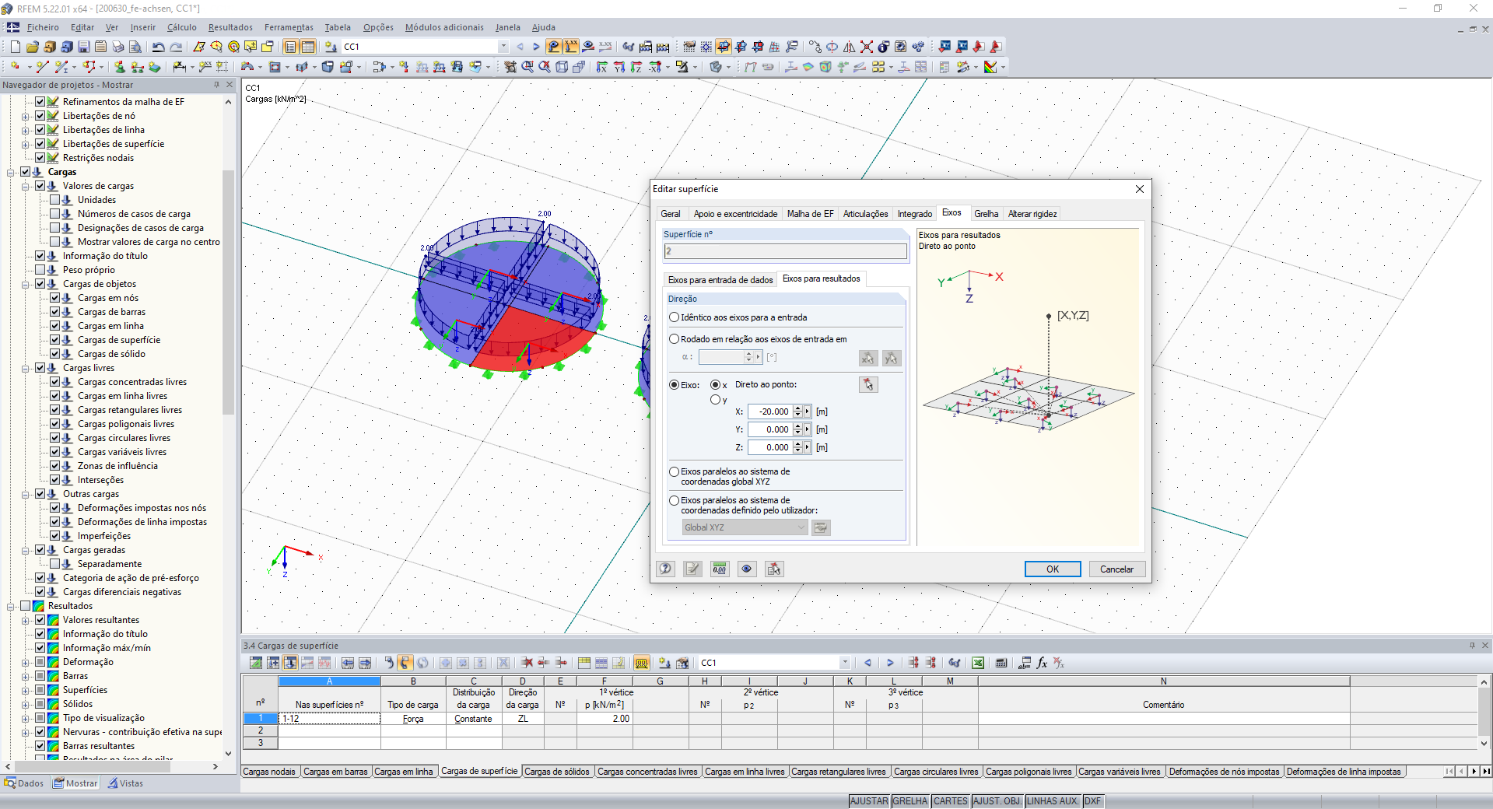The width and height of the screenshot is (1493, 809).
Task: Switch to Geral tab in dialog
Action: (671, 214)
